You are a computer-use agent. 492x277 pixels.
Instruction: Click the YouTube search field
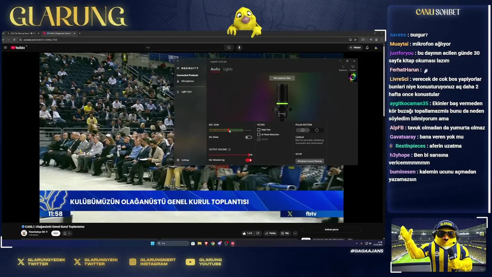(x=184, y=48)
